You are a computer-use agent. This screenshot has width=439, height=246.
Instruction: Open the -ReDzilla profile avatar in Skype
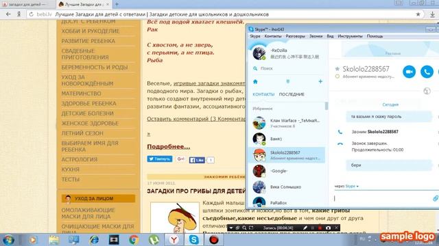pyautogui.click(x=259, y=53)
